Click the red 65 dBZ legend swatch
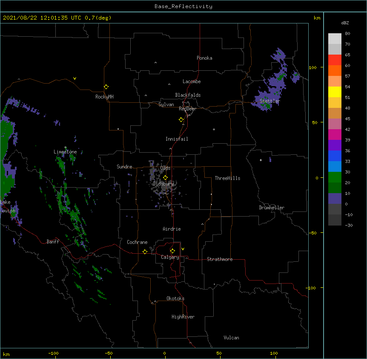Viewport: 367px width, 359px height. pos(335,60)
